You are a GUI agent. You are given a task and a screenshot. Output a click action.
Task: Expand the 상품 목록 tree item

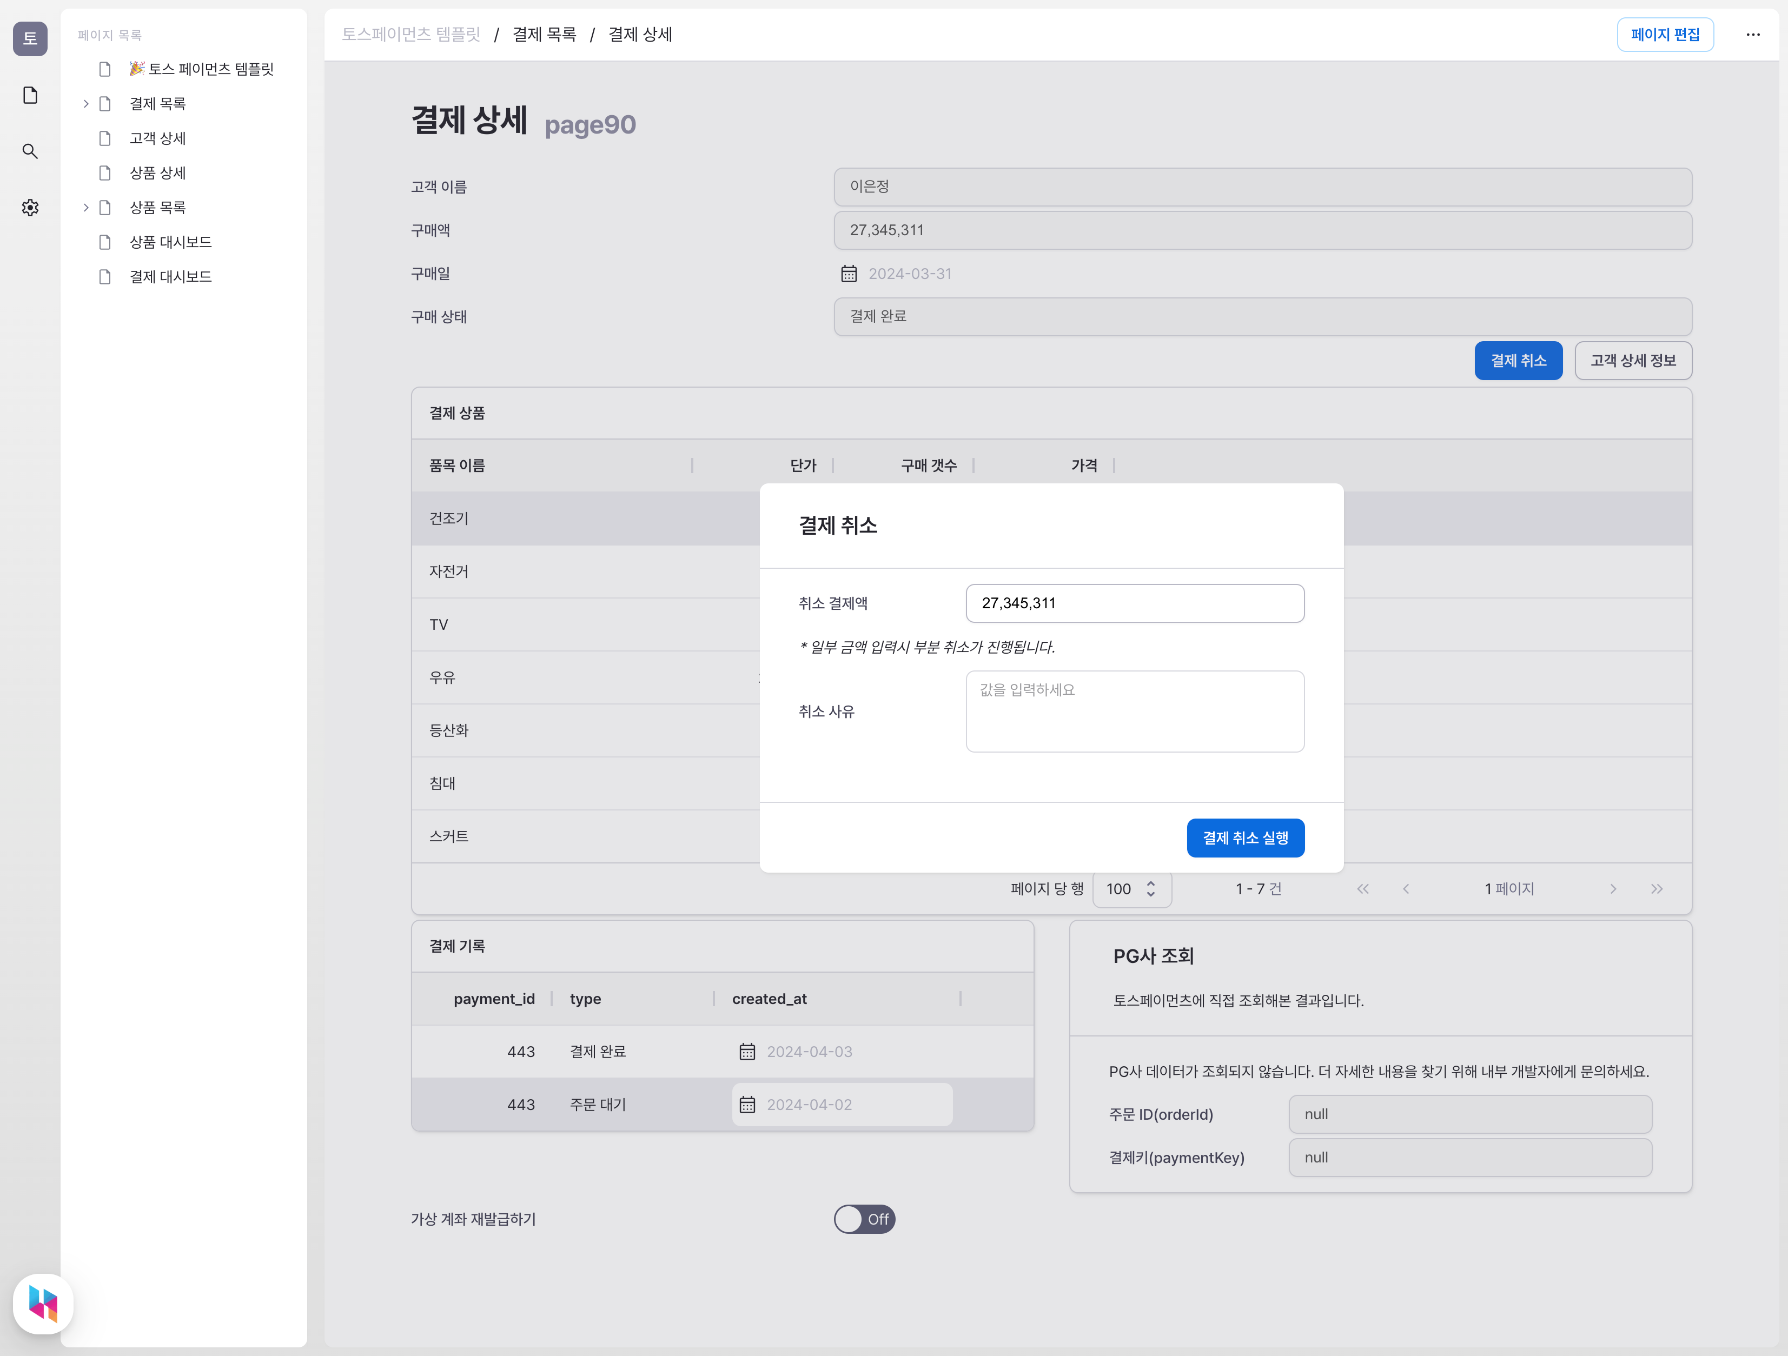tap(85, 207)
